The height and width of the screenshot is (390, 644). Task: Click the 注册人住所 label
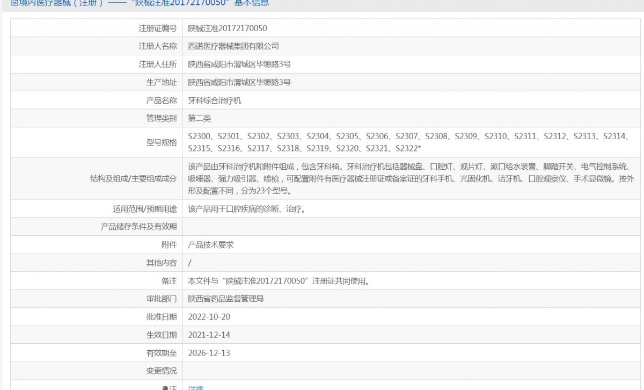tap(157, 64)
